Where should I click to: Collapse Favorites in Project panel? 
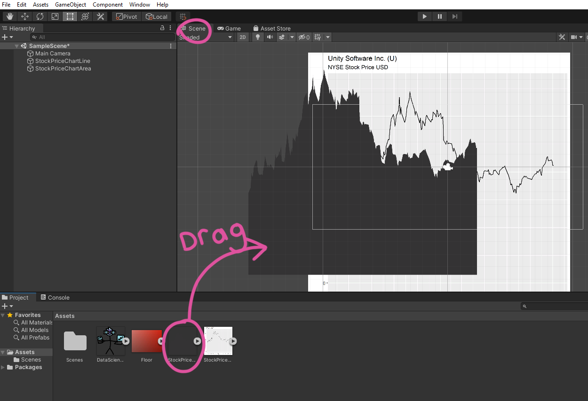(3, 315)
